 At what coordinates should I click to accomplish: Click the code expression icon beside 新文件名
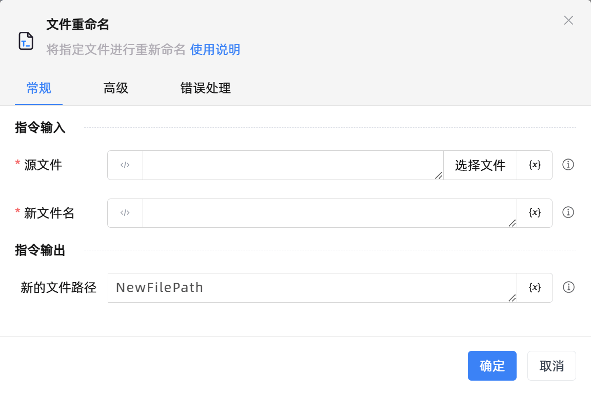click(125, 213)
